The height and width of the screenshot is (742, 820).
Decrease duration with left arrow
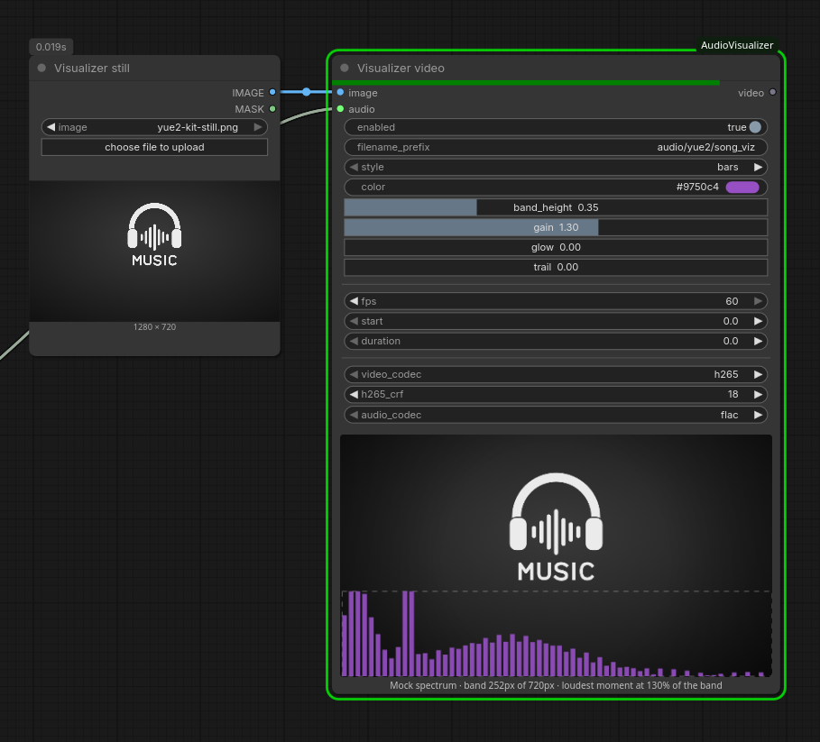(354, 341)
